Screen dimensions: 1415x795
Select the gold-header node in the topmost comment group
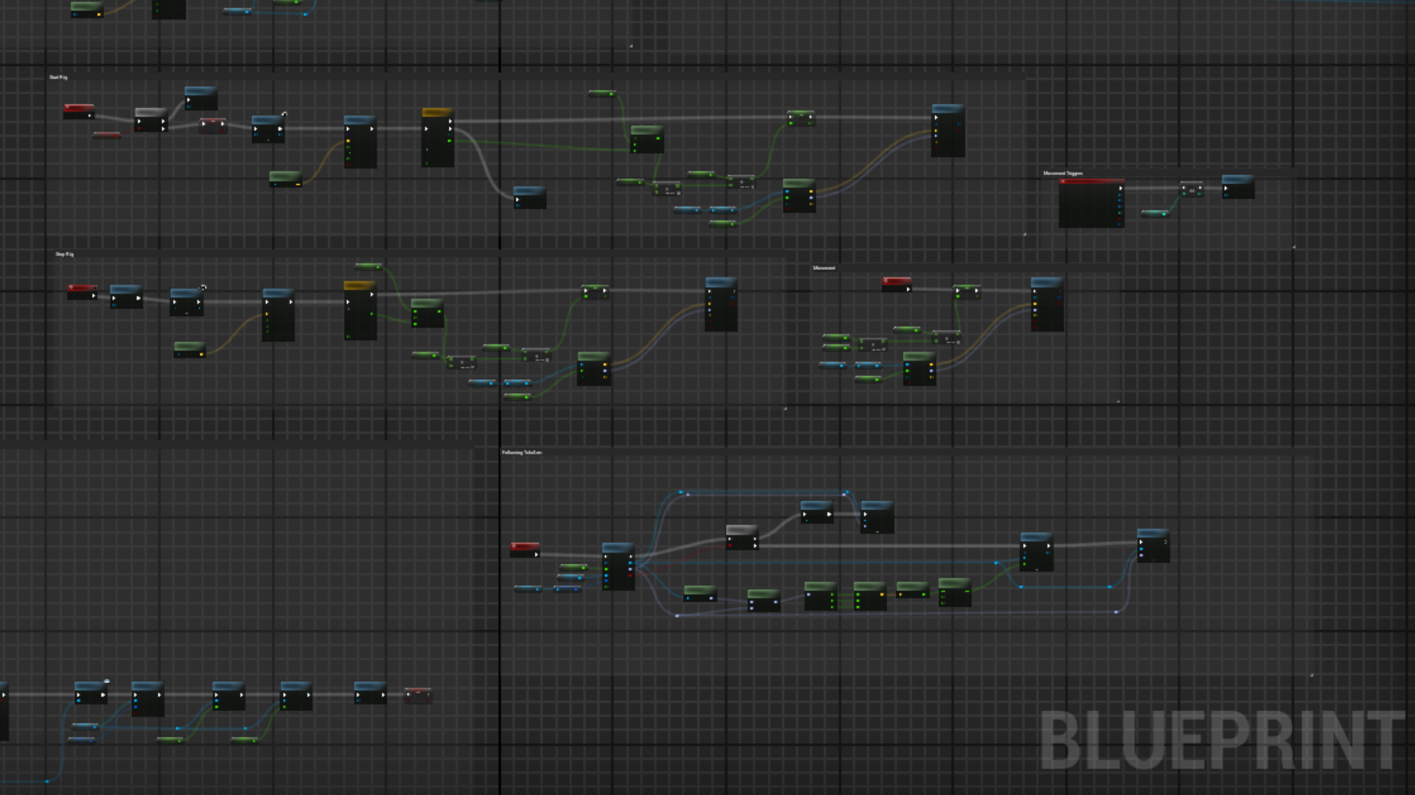coord(438,138)
